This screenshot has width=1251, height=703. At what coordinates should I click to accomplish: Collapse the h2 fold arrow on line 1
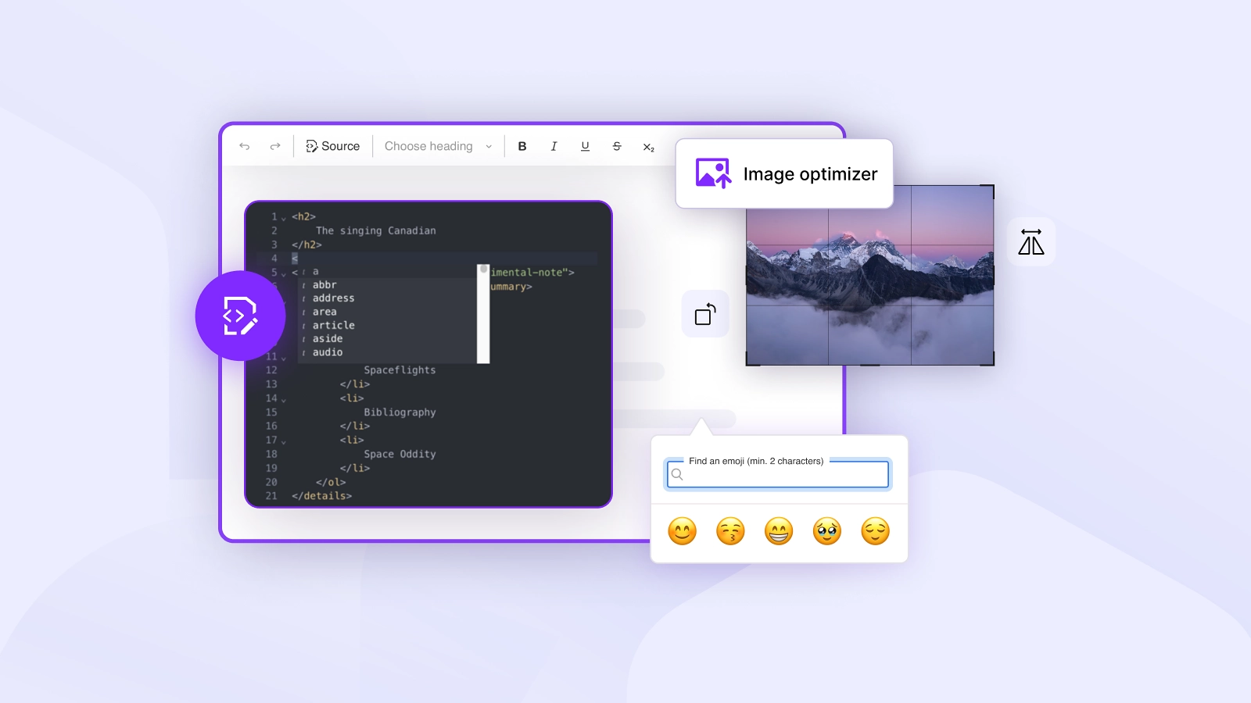click(x=284, y=218)
